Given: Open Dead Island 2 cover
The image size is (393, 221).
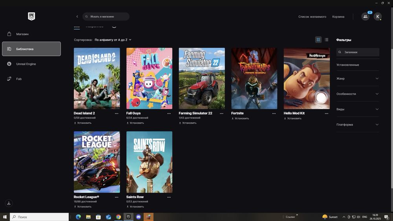Looking at the screenshot, I should (97, 78).
